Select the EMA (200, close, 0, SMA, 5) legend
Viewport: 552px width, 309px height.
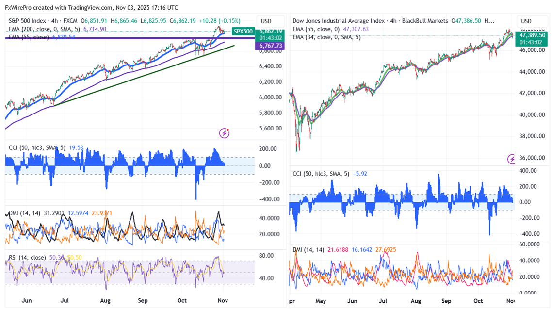pos(44,29)
